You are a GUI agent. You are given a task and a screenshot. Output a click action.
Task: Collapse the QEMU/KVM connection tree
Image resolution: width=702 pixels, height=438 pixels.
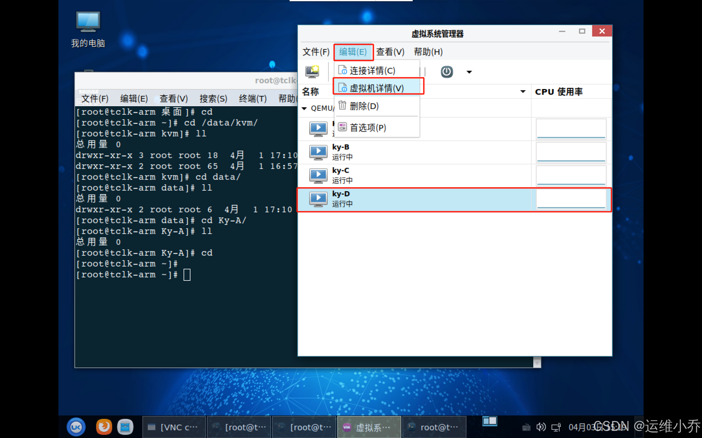click(x=304, y=108)
